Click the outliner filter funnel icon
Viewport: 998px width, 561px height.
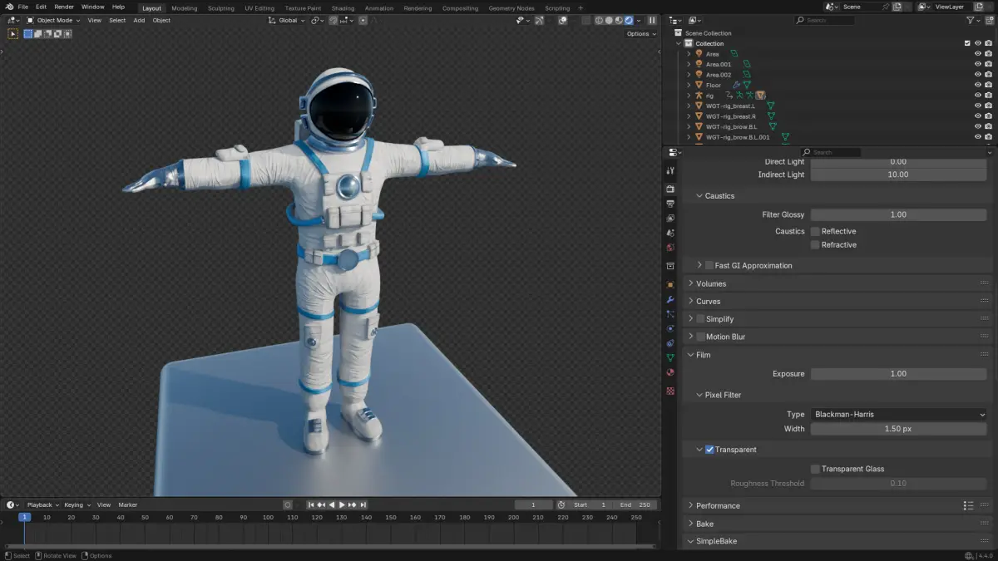pyautogui.click(x=971, y=20)
